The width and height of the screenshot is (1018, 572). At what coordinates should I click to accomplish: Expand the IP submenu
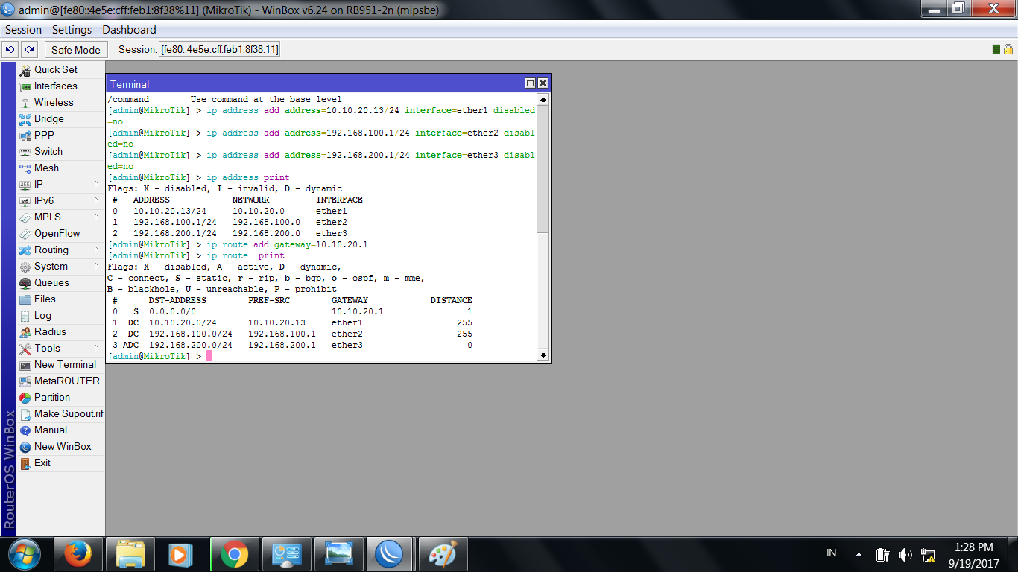(x=96, y=184)
